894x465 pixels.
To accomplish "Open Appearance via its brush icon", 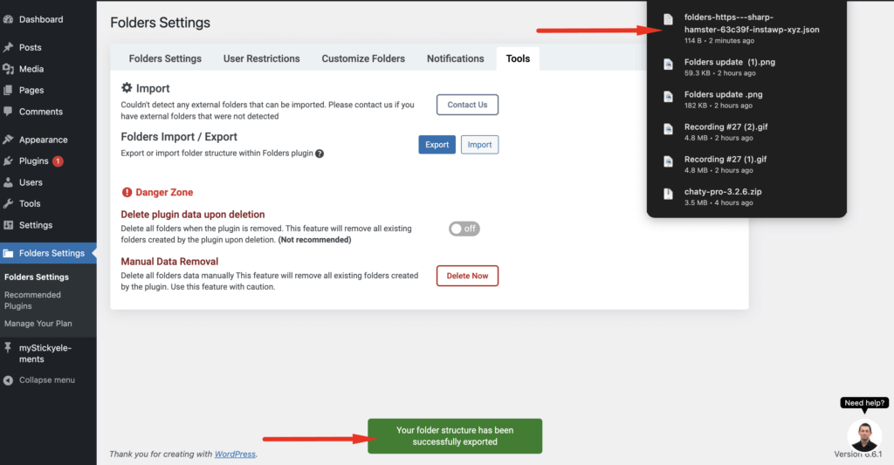I will click(9, 140).
